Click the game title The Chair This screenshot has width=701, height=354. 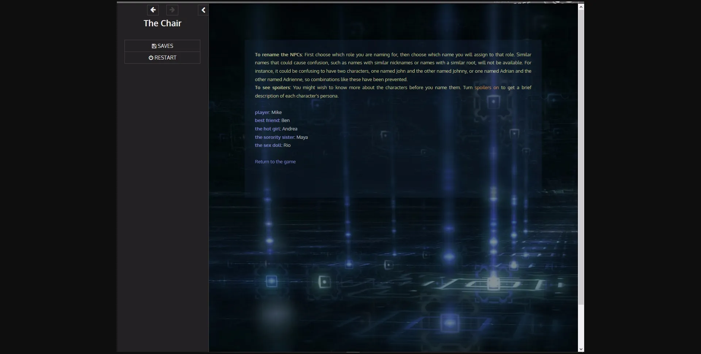(x=162, y=23)
